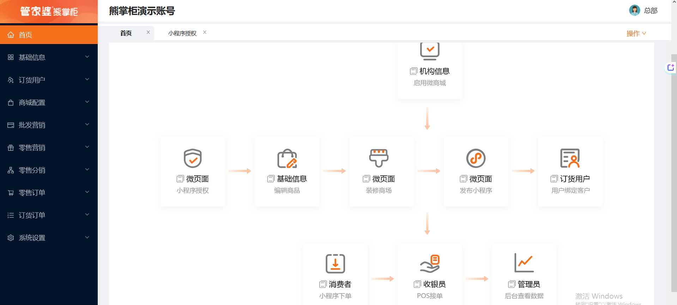Image resolution: width=677 pixels, height=305 pixels.
Task: Click the 零售分销 hierarchy icon in sidebar
Action: click(11, 170)
